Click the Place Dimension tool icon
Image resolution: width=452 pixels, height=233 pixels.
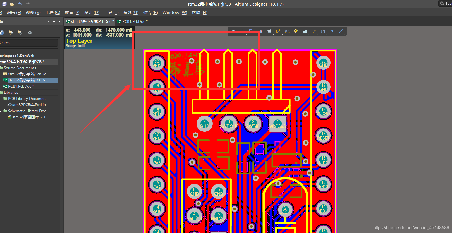click(323, 31)
